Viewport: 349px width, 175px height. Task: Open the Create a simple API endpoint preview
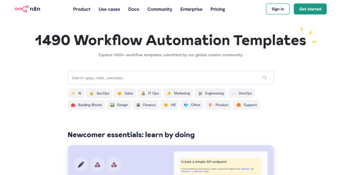(221, 163)
